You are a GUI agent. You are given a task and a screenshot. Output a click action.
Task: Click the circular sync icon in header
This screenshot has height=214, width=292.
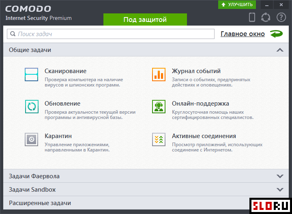tap(266, 17)
